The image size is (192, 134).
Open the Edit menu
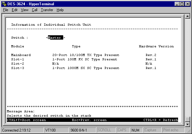click(15, 10)
